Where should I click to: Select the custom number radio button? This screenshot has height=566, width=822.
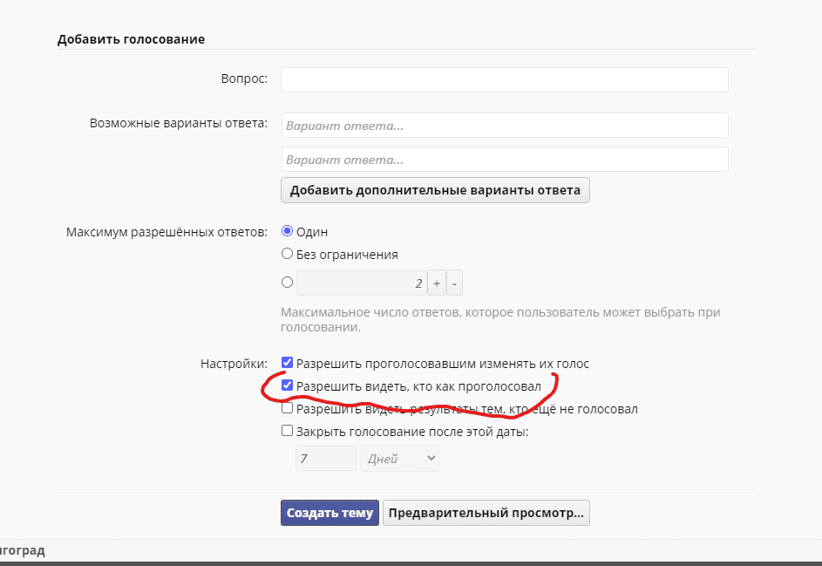[x=287, y=283]
